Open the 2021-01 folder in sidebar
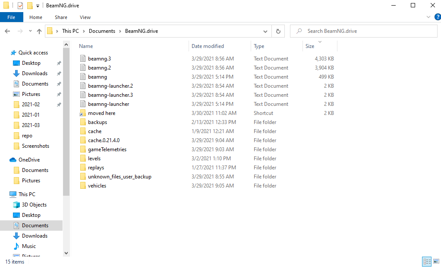The width and height of the screenshot is (441, 267). [31, 115]
